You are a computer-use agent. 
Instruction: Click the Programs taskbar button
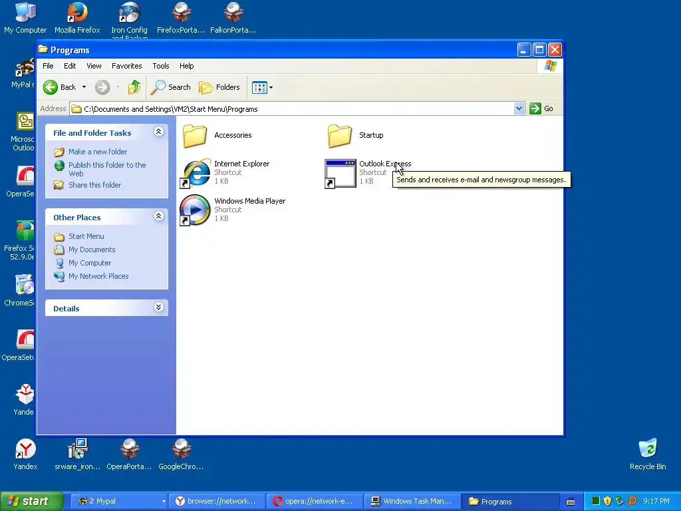[x=510, y=502]
